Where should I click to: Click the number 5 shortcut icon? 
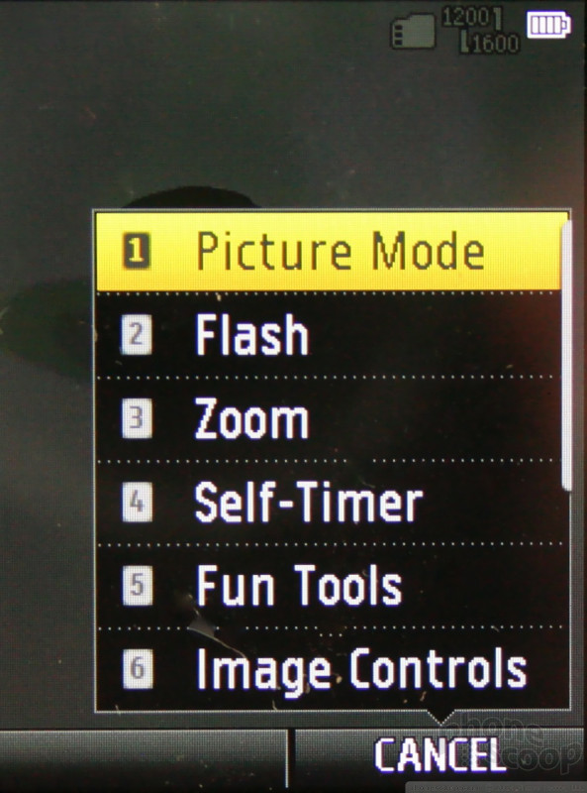pyautogui.click(x=137, y=586)
